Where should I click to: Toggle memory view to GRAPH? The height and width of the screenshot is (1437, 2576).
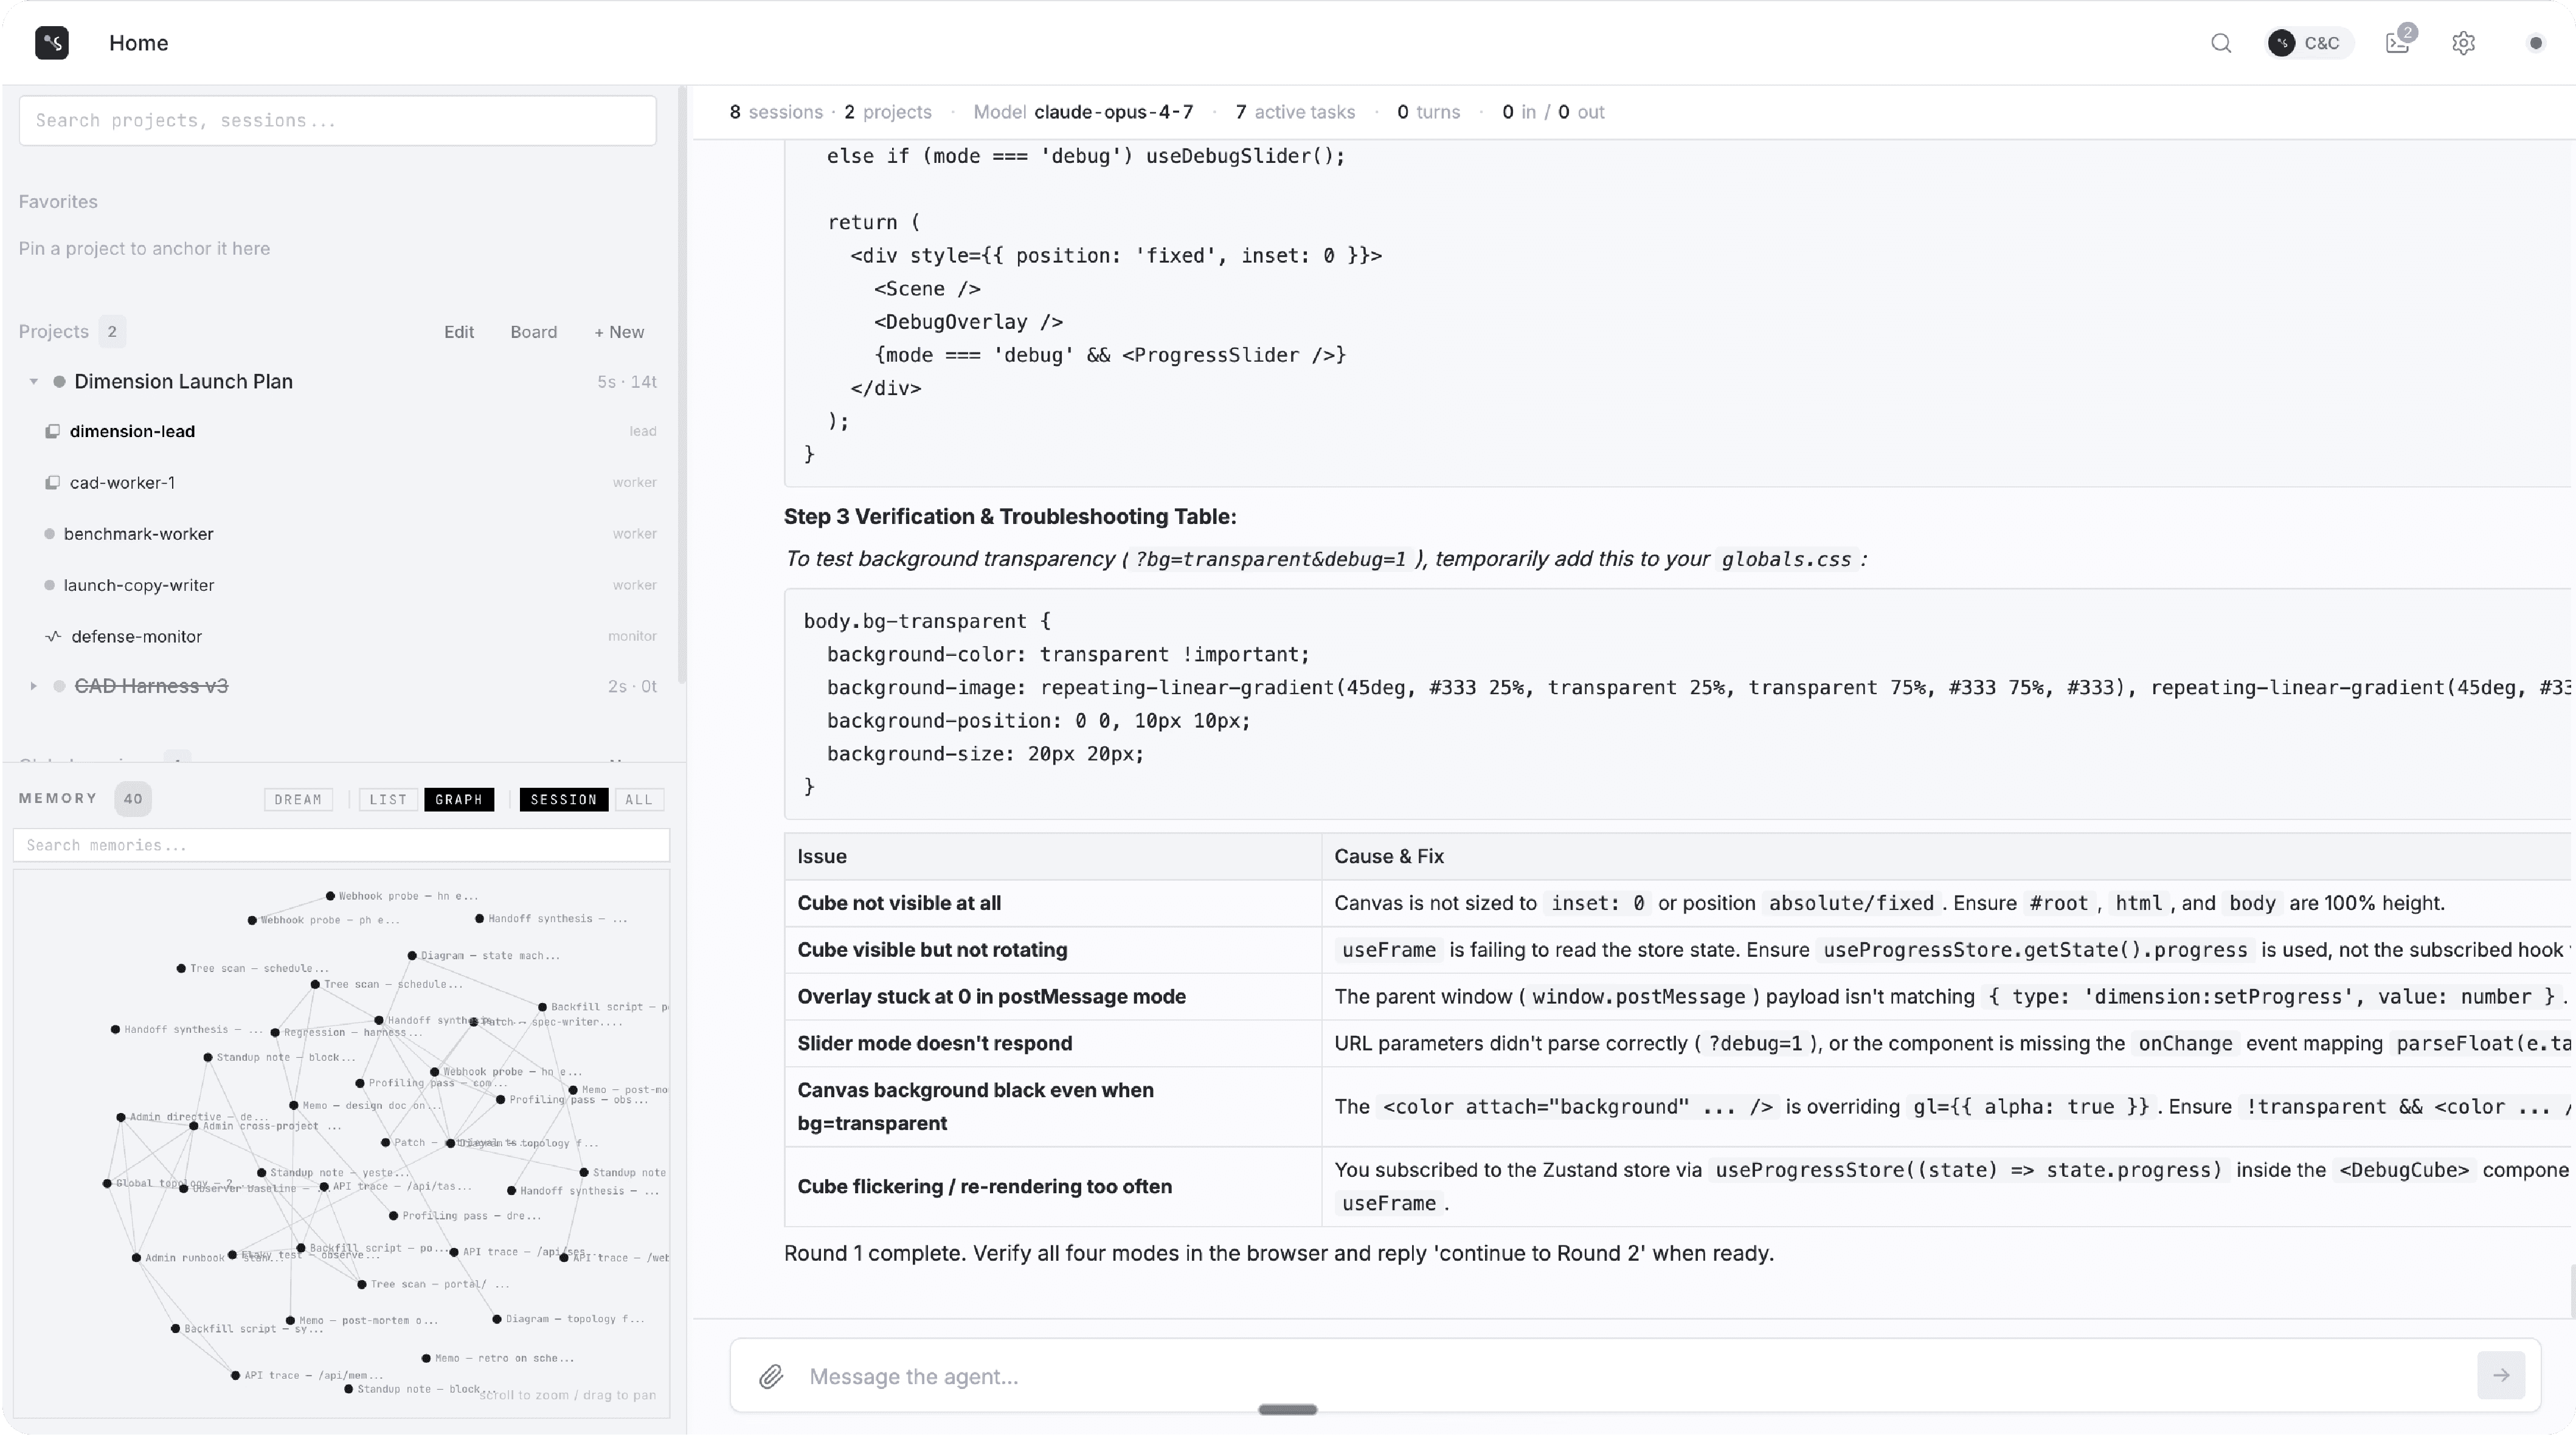(459, 799)
